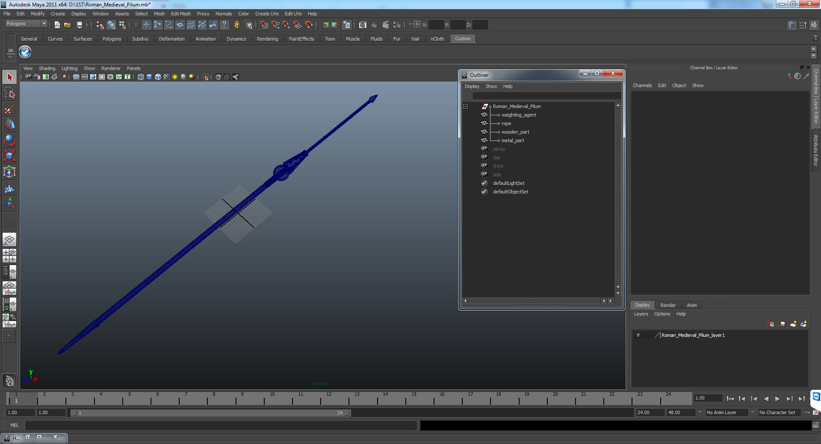
Task: Open layer editor Options menu
Action: (662, 314)
